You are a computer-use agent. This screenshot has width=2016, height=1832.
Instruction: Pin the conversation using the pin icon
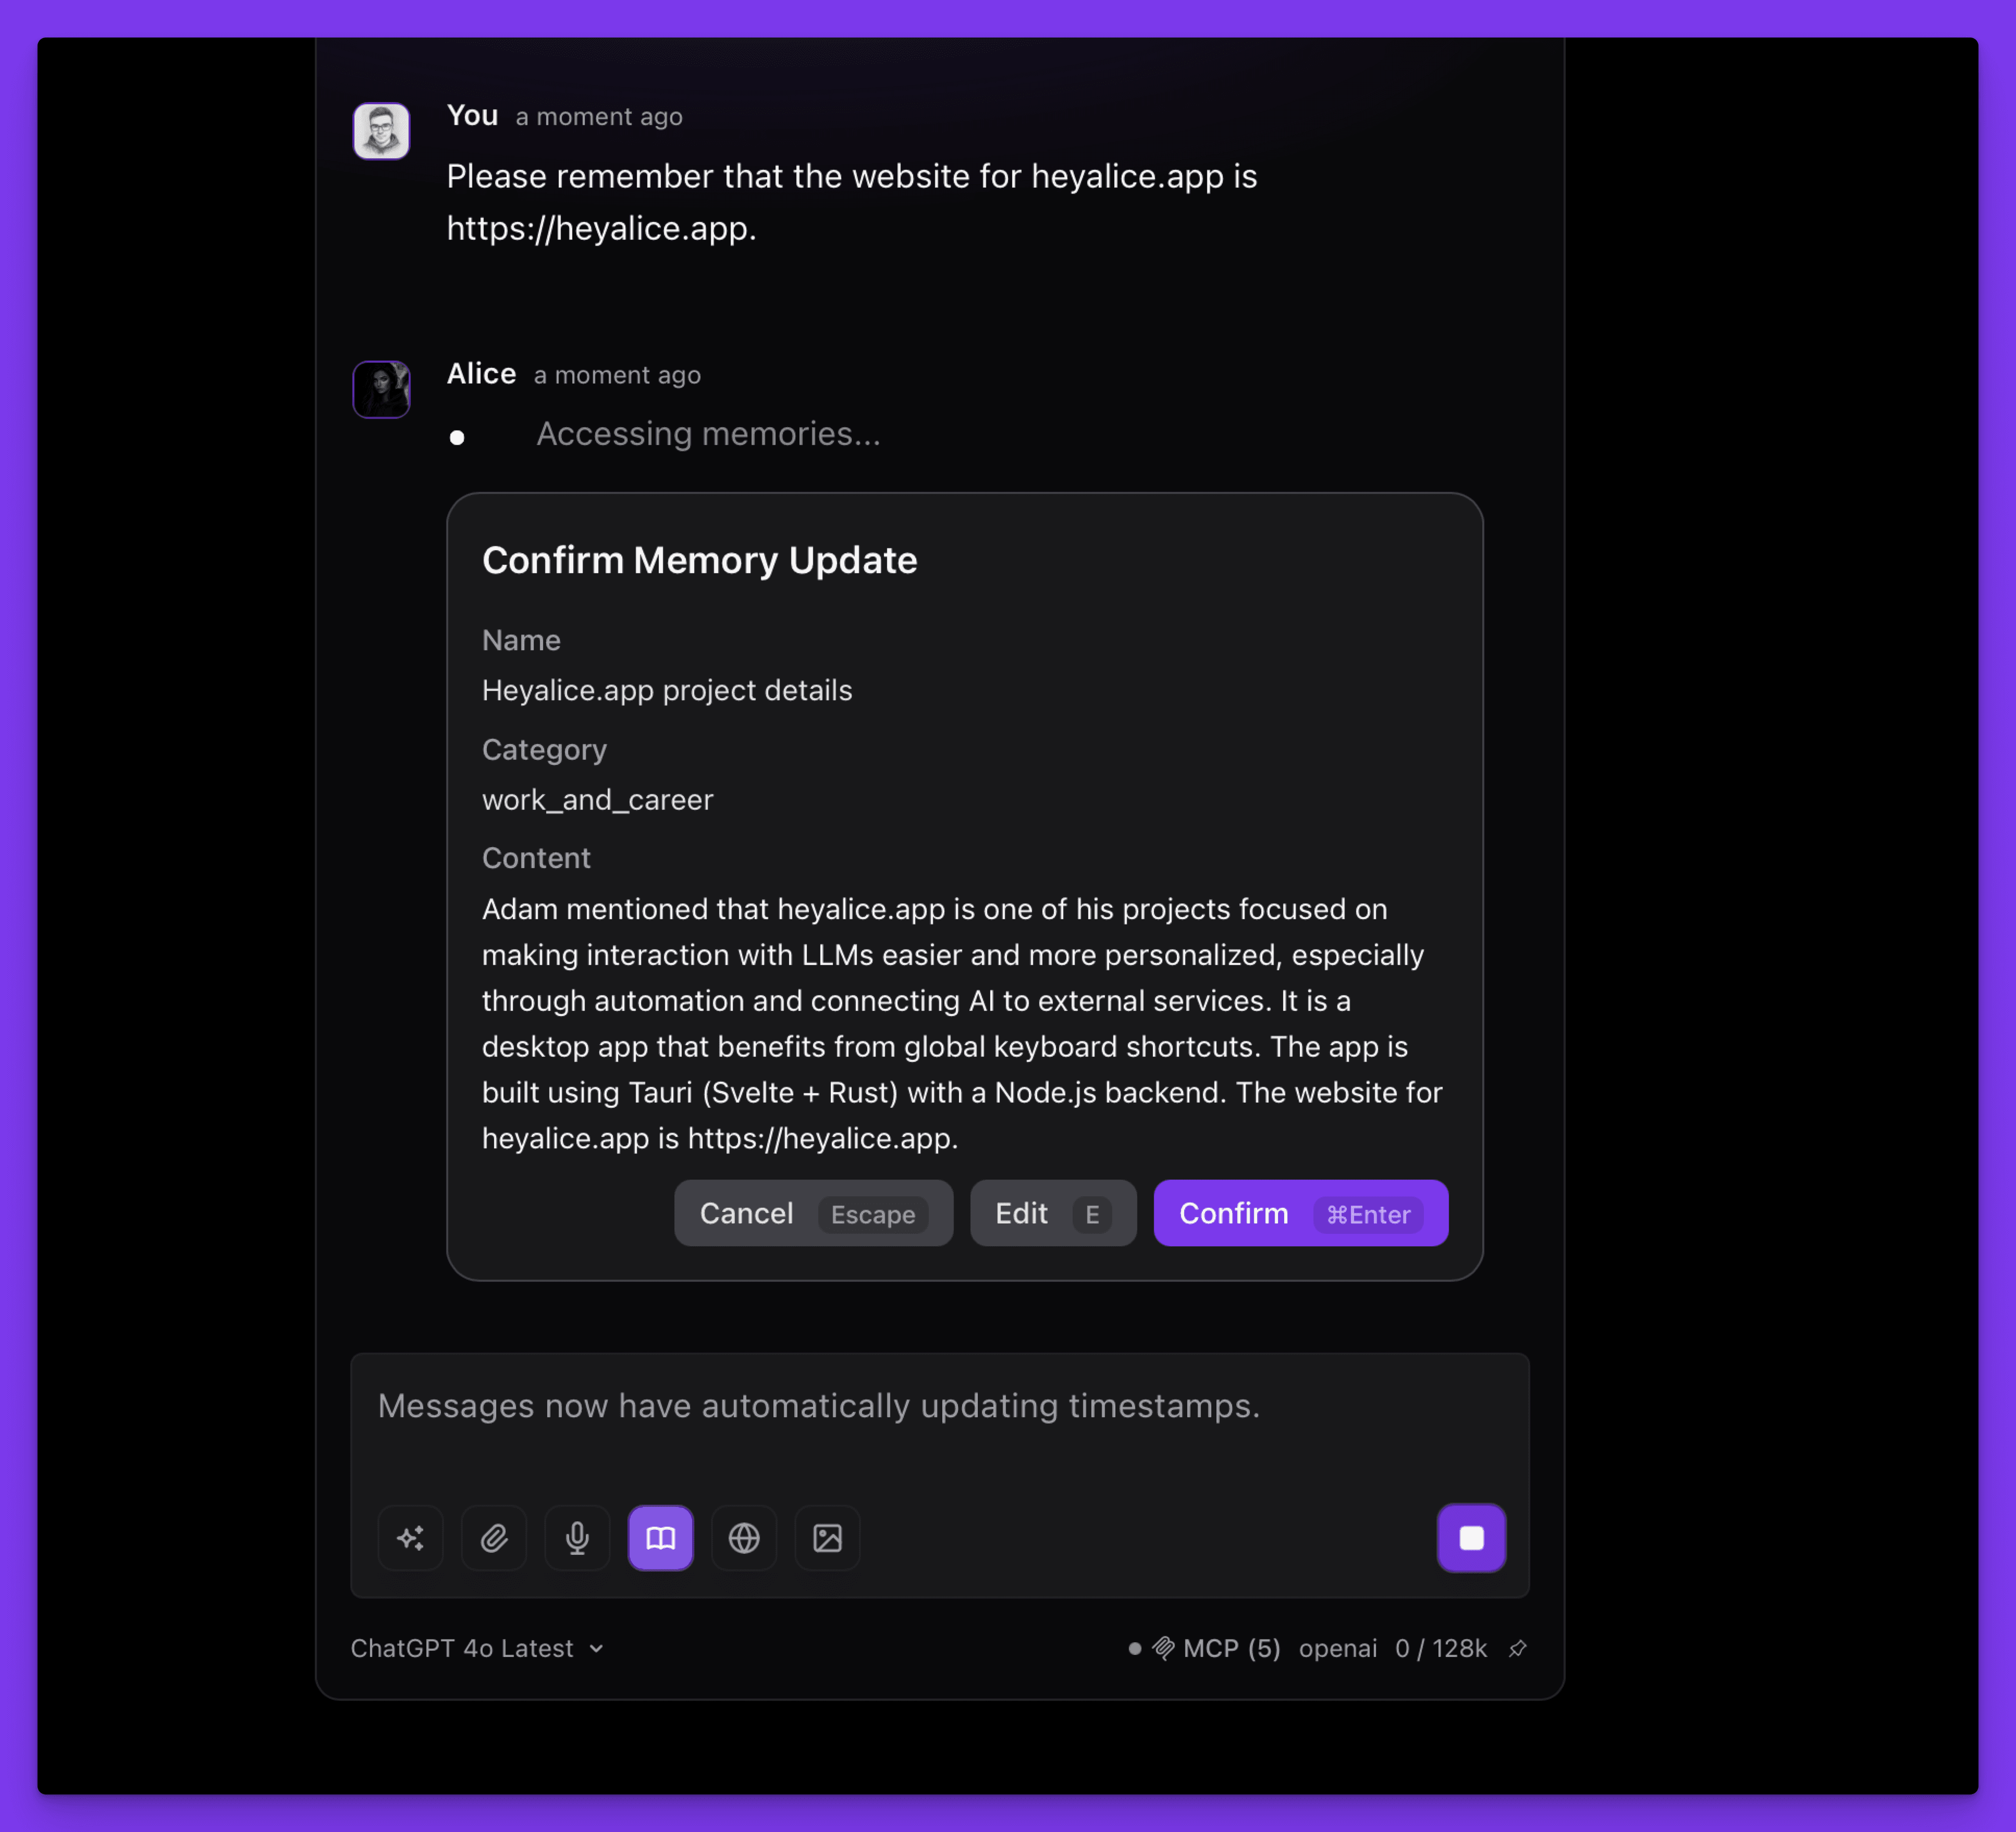click(1518, 1648)
